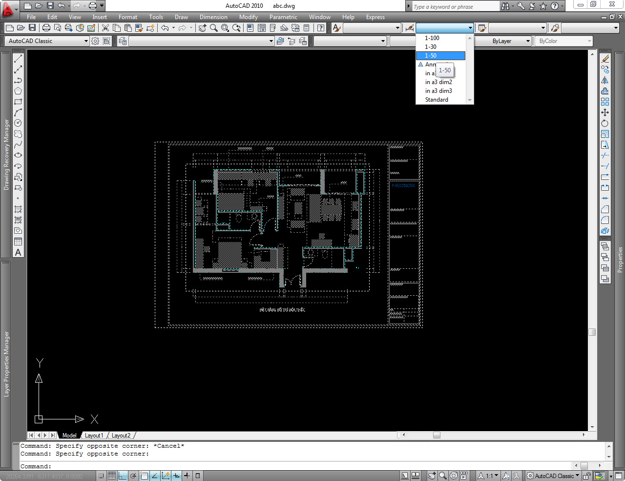Select the Erase tool in Modify toolbar
This screenshot has width=625, height=481.
click(605, 59)
